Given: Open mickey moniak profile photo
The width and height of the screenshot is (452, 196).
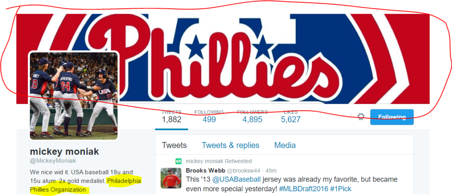Looking at the screenshot, I should (x=74, y=96).
